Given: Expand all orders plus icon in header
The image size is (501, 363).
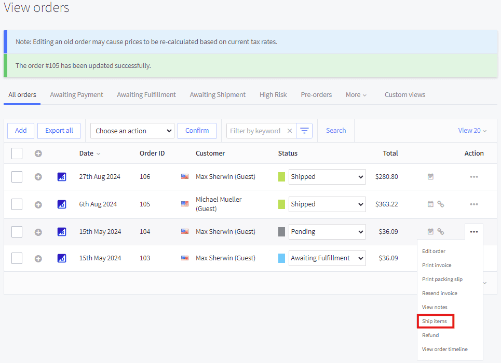Looking at the screenshot, I should (x=38, y=153).
